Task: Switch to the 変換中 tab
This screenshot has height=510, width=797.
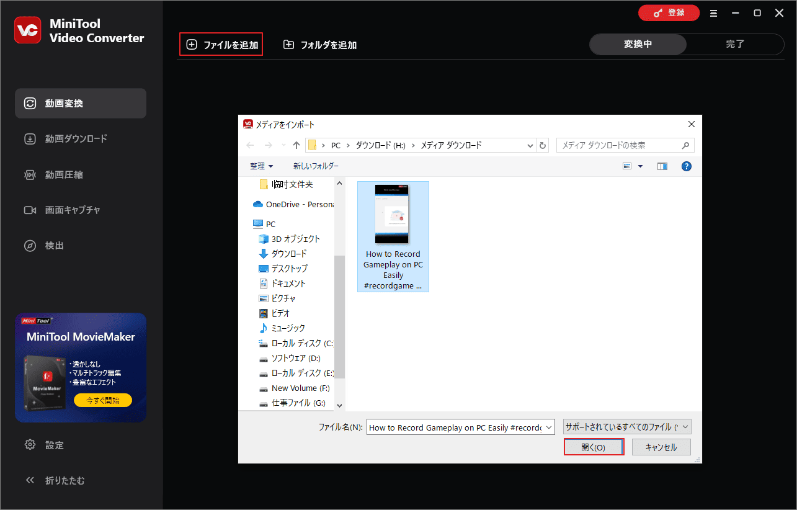Action: (x=638, y=44)
